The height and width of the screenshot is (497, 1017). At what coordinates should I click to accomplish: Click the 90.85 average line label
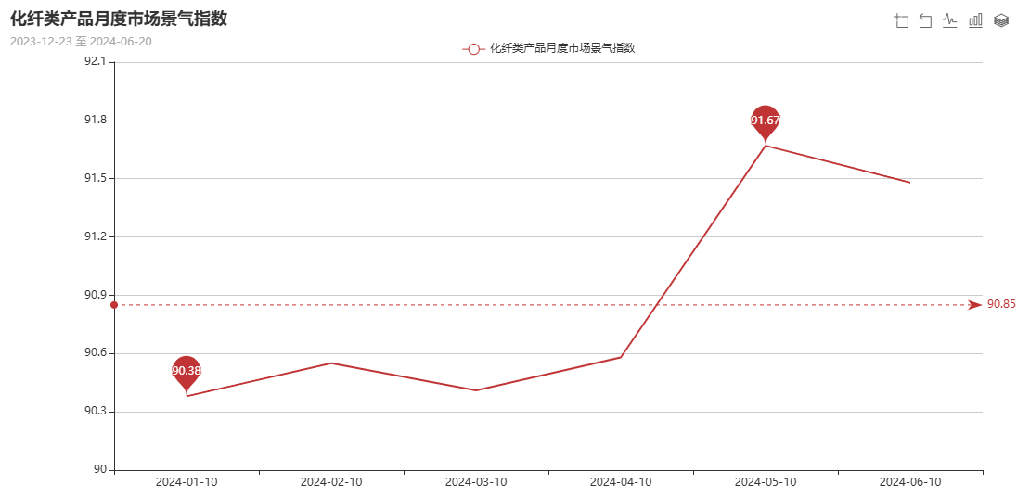click(1001, 304)
